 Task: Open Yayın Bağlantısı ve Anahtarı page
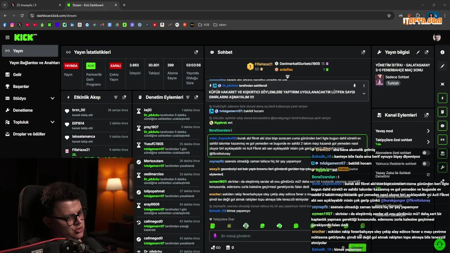34,63
